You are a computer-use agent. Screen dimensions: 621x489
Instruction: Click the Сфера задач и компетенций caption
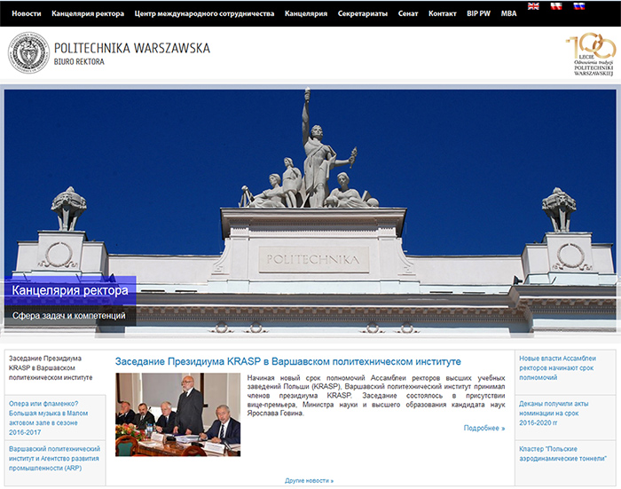[x=69, y=315]
